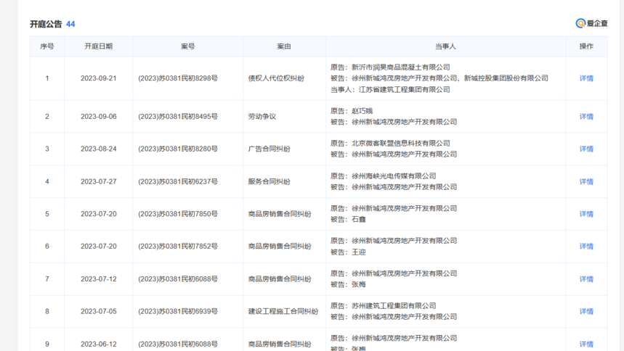Open 详情 for case 苏0381民初8280号
This screenshot has width=624, height=351.
click(586, 149)
